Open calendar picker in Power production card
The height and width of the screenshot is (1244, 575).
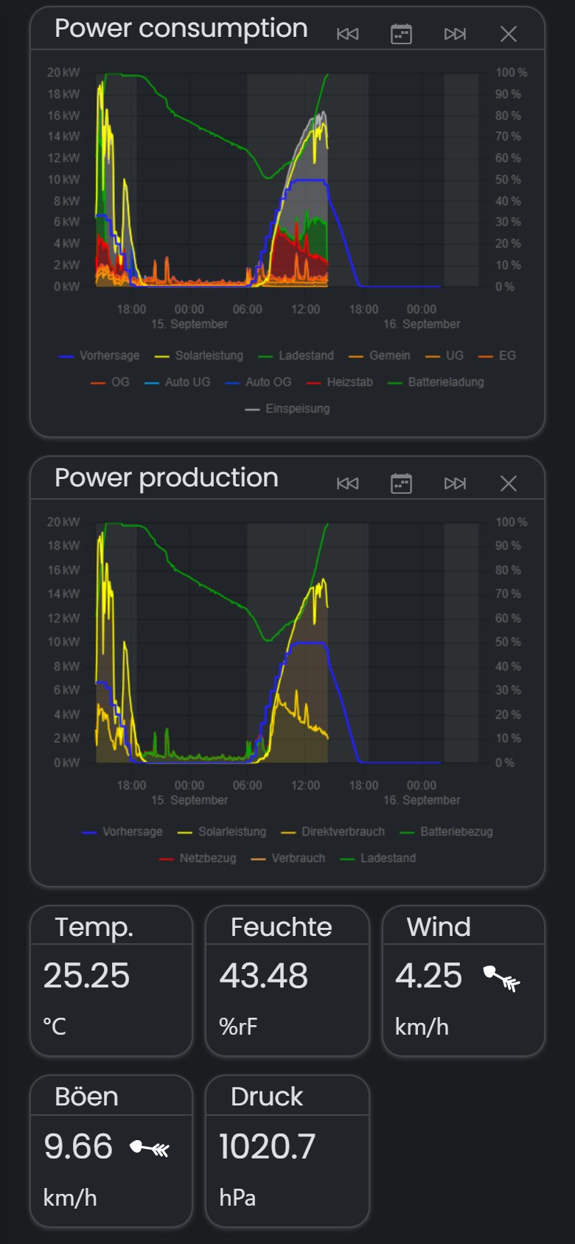401,483
